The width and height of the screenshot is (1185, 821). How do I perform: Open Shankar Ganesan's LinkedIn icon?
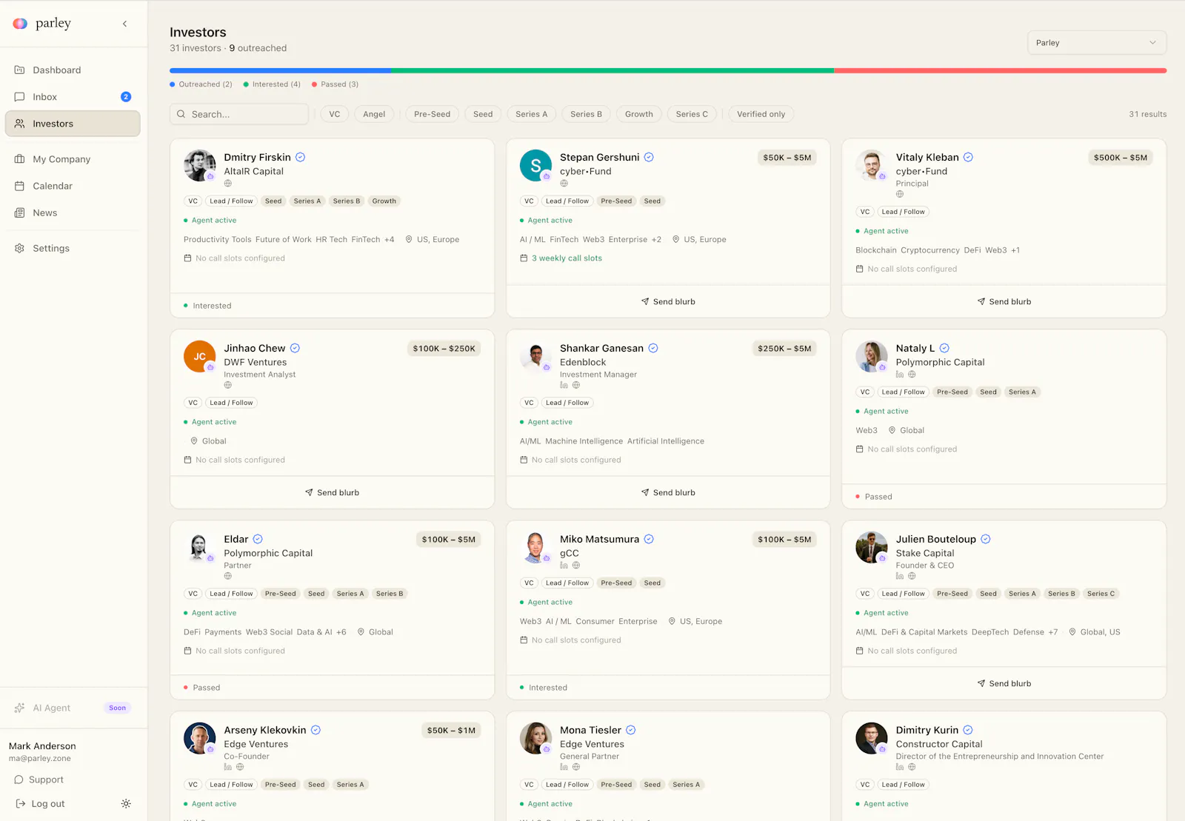(x=564, y=385)
